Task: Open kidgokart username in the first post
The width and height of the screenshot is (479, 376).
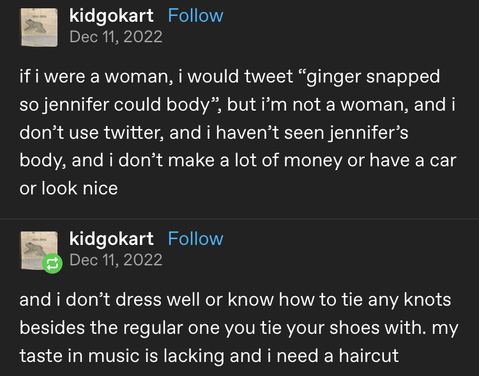Action: click(111, 15)
